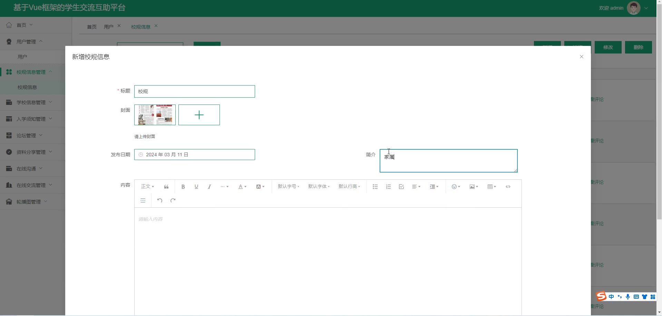Open the insert image menu

[474, 187]
